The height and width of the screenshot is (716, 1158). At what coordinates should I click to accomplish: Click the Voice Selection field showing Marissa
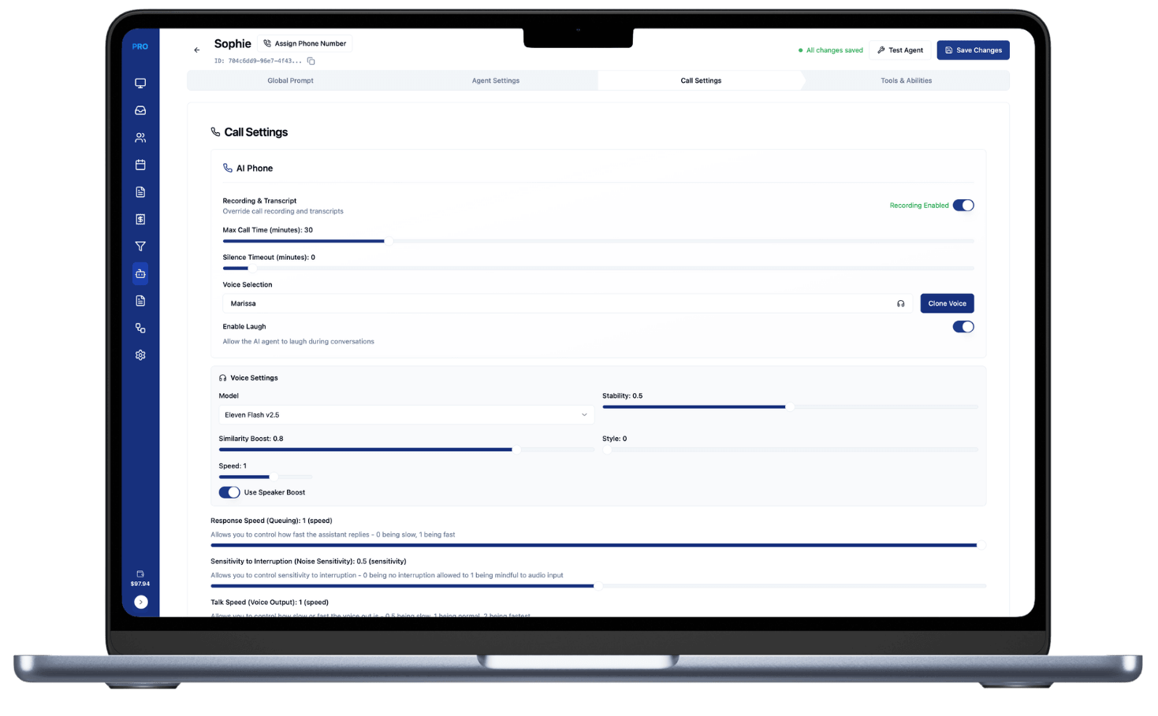point(568,303)
